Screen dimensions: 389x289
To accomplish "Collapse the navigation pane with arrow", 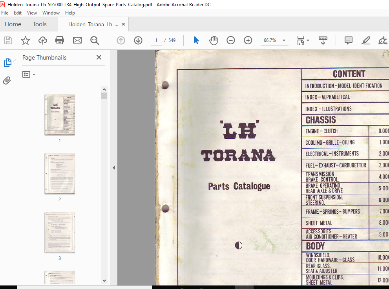I will coord(114,168).
